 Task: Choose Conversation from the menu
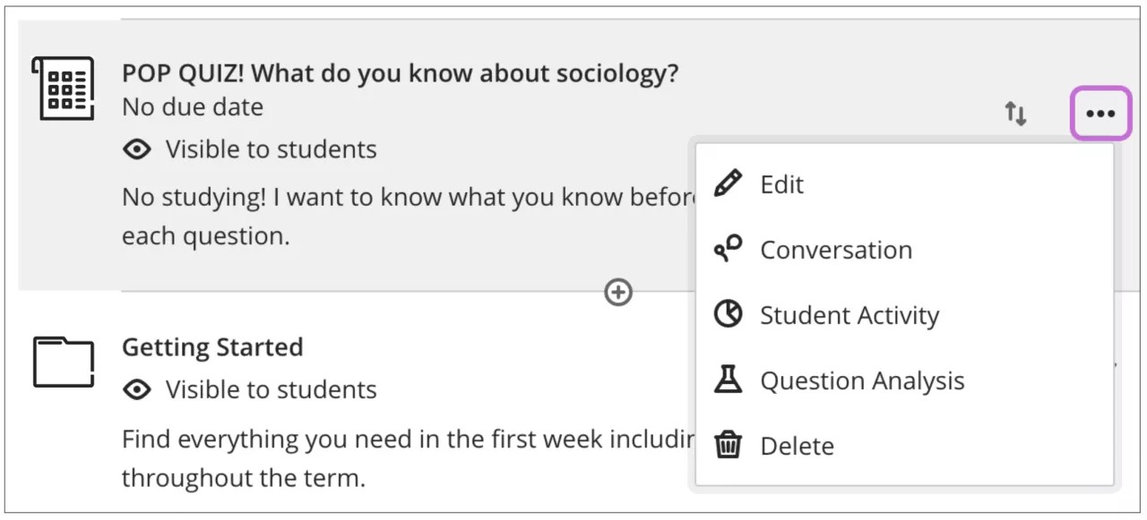click(x=836, y=249)
